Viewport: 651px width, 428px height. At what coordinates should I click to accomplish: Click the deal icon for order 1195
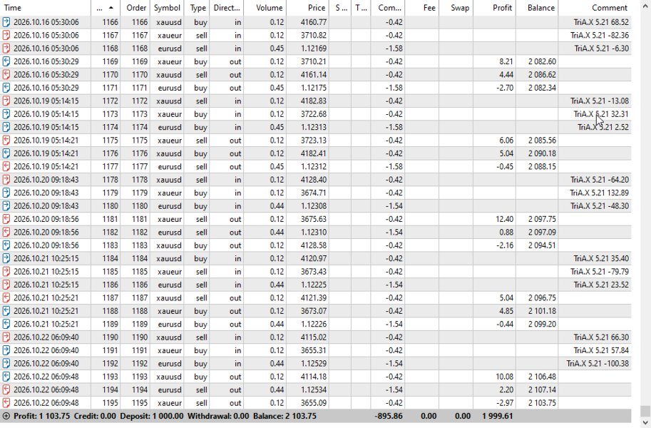(6, 402)
